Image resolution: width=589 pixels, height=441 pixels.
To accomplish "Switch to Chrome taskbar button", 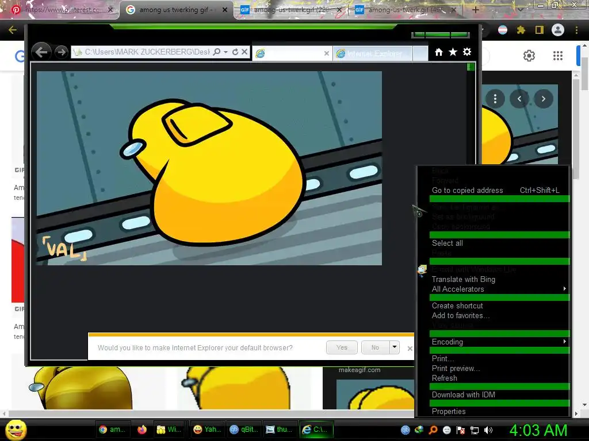I will 113,430.
